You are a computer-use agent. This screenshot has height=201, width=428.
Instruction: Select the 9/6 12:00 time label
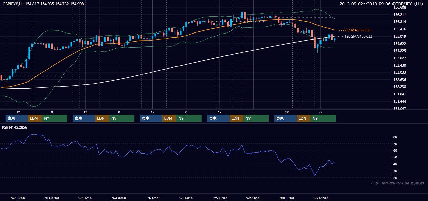pyautogui.click(x=287, y=198)
